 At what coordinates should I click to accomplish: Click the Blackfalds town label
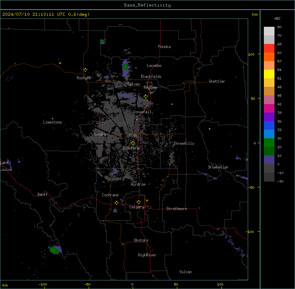click(x=151, y=77)
